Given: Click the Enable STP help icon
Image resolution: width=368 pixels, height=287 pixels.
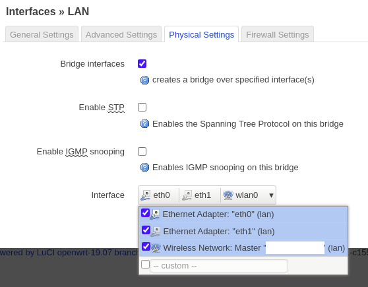Looking at the screenshot, I should coord(144,124).
